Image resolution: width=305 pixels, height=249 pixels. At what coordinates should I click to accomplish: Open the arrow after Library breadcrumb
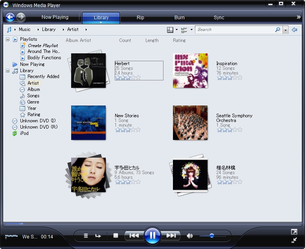[63, 30]
